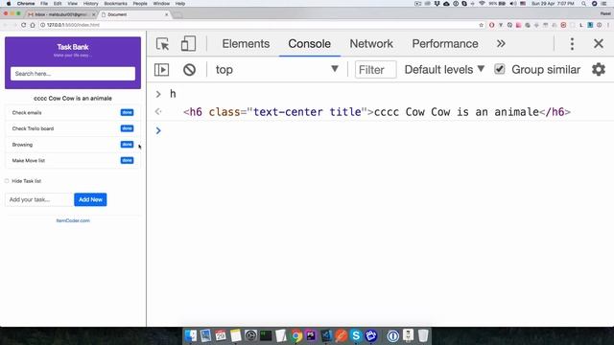This screenshot has width=614, height=345.
Task: Select the Console tab
Action: pos(309,44)
